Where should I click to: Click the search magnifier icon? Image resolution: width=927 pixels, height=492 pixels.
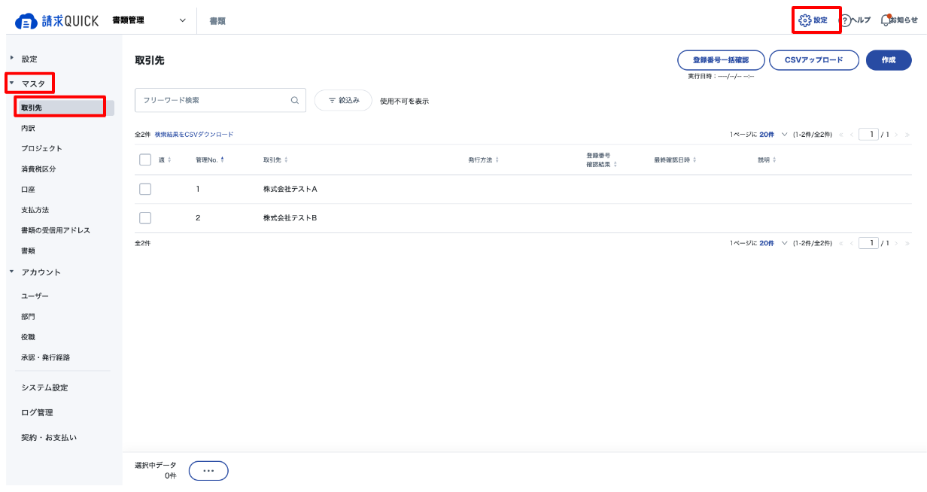pyautogui.click(x=294, y=100)
